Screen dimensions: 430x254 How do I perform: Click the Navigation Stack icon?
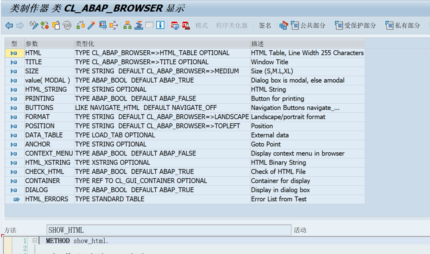tap(139, 26)
